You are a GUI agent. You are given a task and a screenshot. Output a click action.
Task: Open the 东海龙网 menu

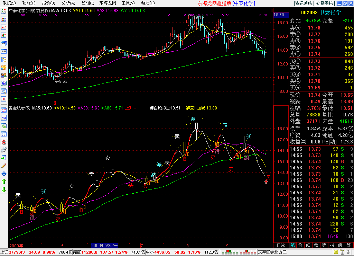tap(108, 3)
